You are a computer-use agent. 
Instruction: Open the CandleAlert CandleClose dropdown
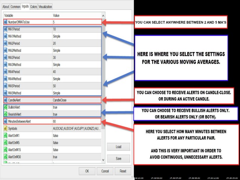tap(75, 100)
